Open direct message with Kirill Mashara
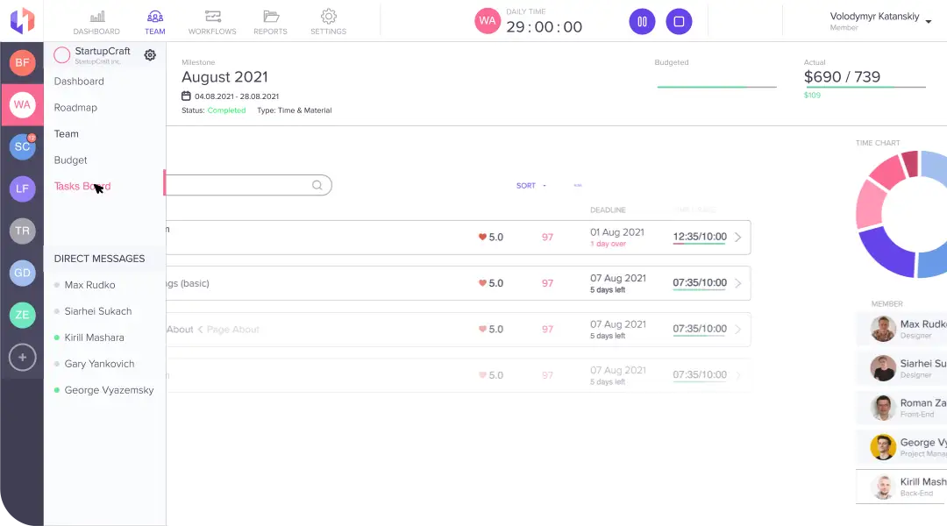This screenshot has height=526, width=947. 94,338
